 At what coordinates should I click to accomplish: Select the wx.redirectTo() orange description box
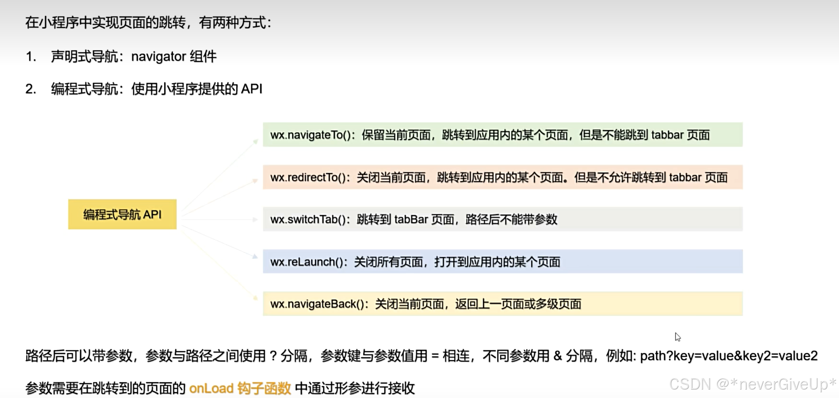tap(503, 177)
